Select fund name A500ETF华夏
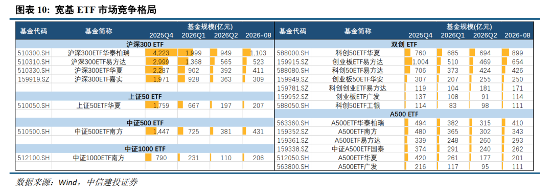Viewport: 552px width, 194px height. (x=358, y=158)
